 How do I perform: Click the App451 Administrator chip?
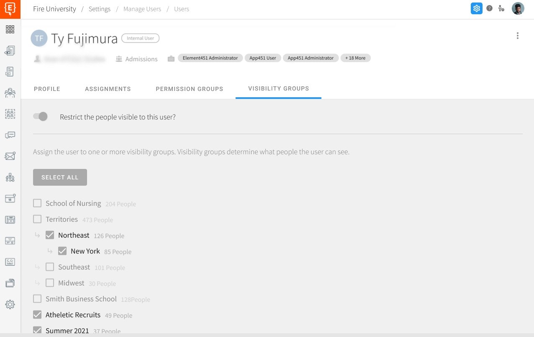311,58
